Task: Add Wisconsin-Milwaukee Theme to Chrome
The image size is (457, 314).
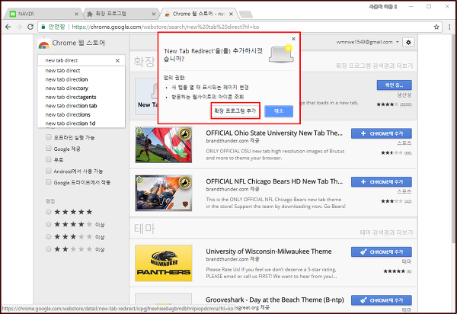Action: pyautogui.click(x=382, y=252)
